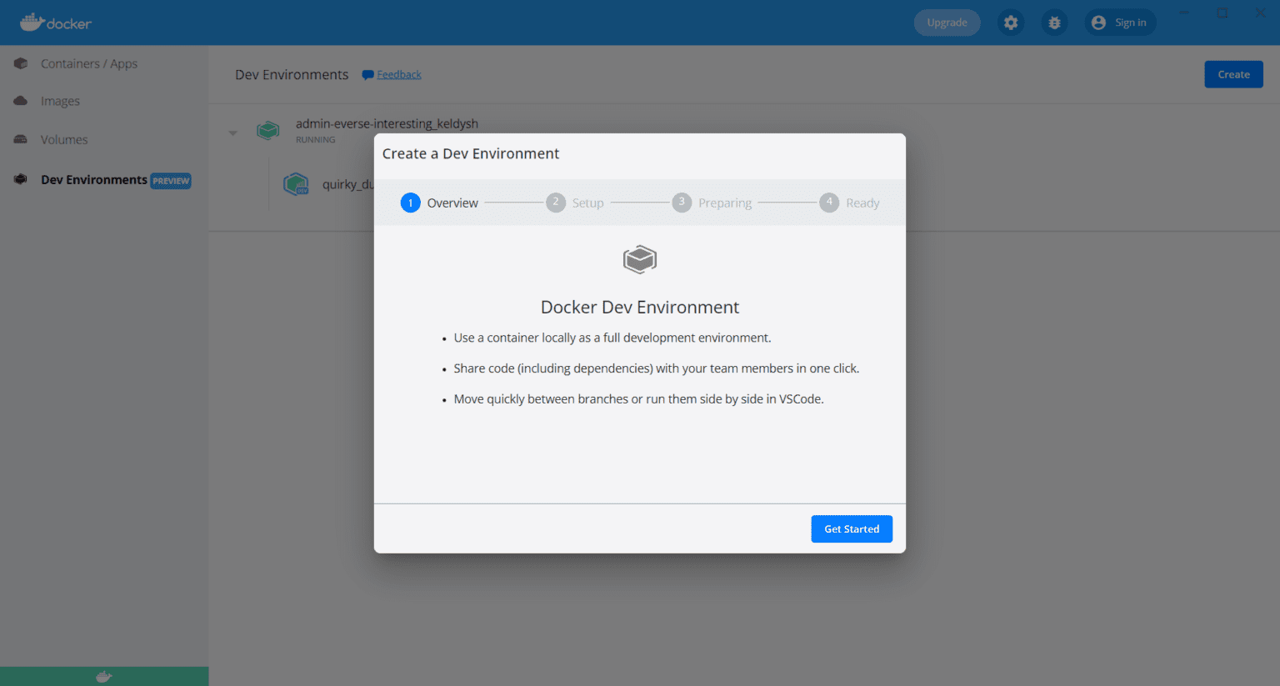Screen dimensions: 1280x686
Task: Click the Images icon in the sidebar
Action: pyautogui.click(x=19, y=101)
